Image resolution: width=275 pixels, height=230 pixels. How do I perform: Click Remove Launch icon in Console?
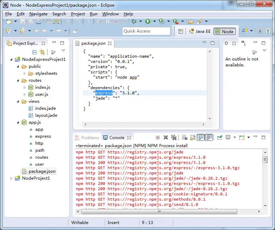click(166, 137)
